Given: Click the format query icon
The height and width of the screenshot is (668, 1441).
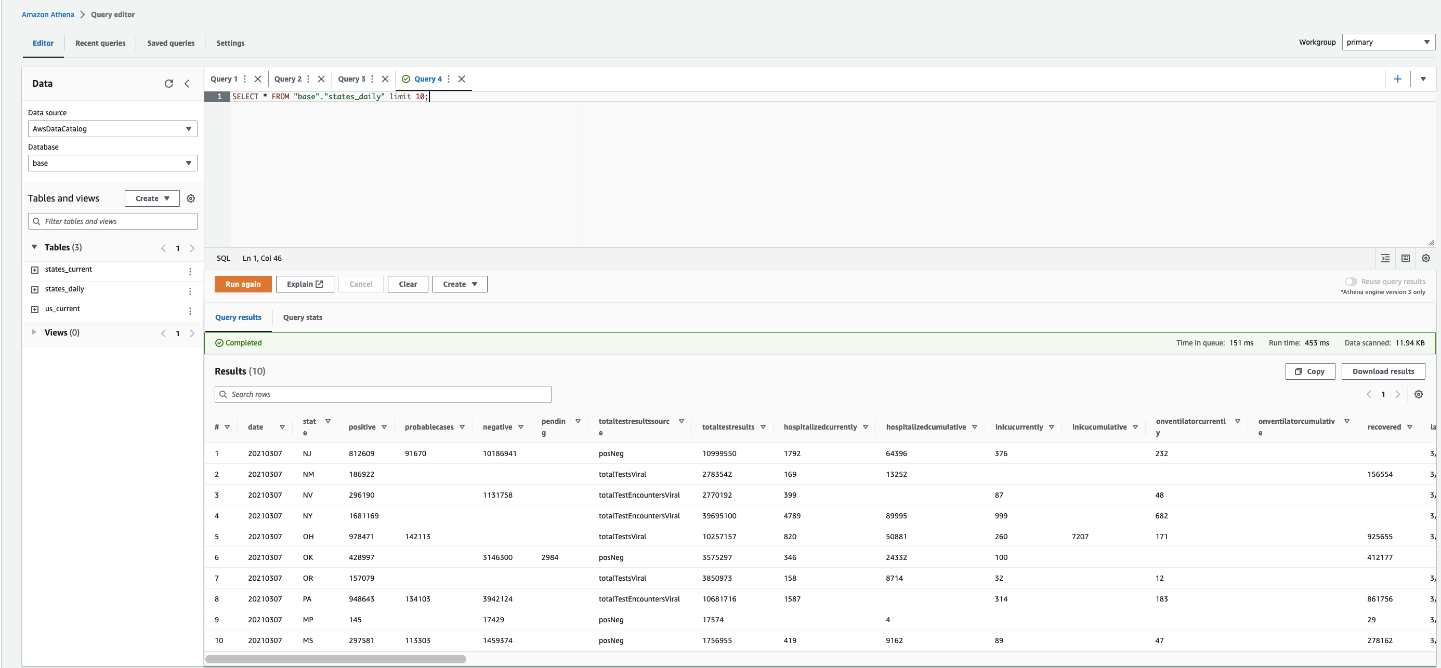Looking at the screenshot, I should click(1385, 258).
